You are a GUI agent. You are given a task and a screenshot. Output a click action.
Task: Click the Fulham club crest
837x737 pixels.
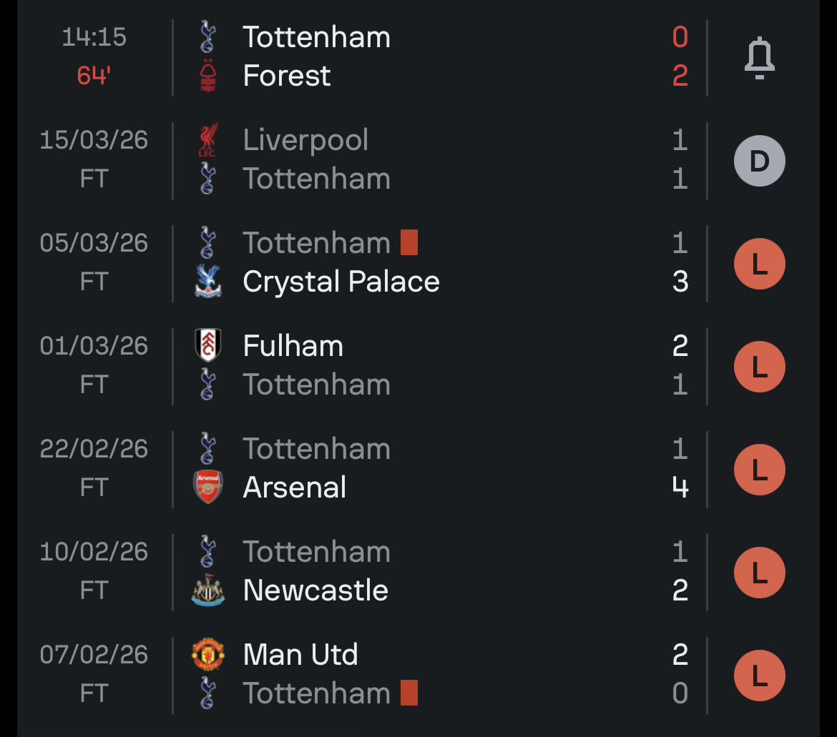coord(208,346)
